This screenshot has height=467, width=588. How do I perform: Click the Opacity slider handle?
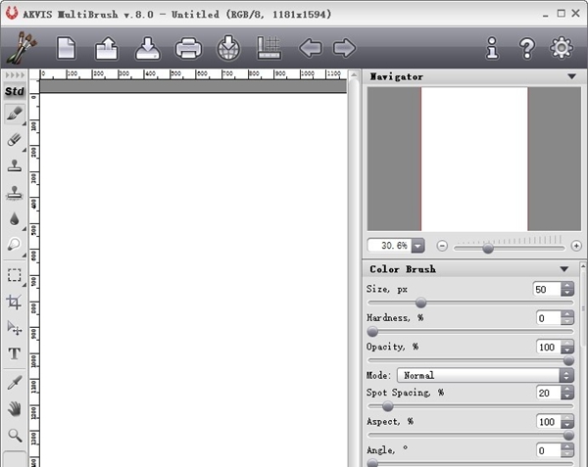(568, 360)
